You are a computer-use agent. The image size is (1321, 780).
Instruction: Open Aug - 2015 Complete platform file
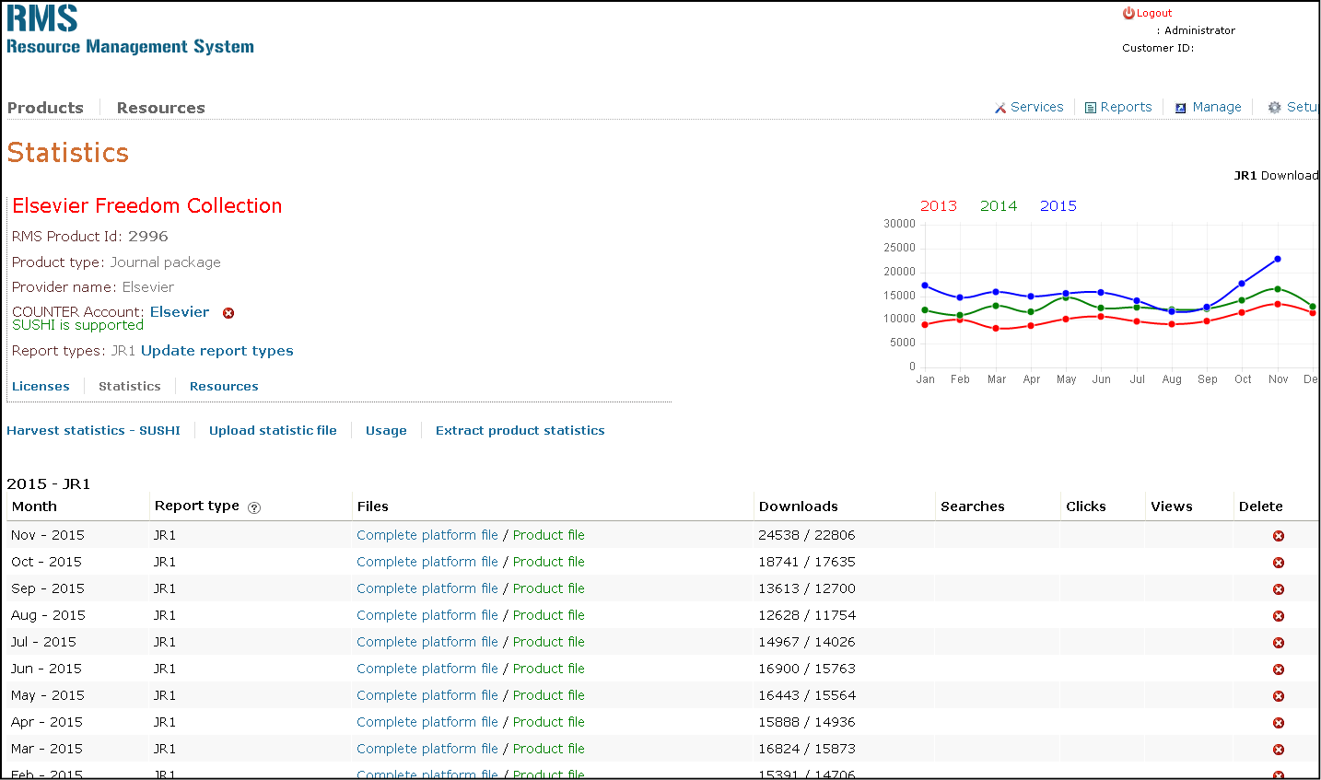427,615
